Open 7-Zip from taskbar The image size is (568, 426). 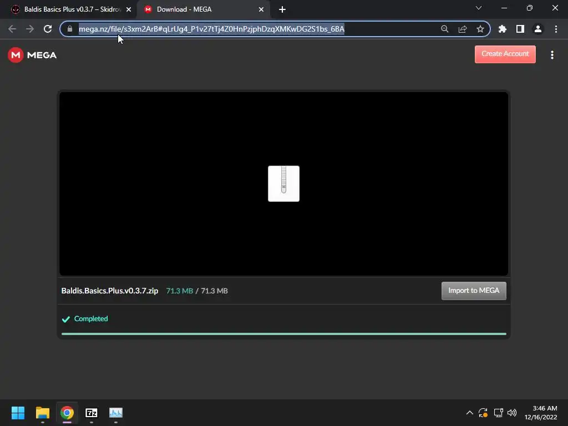tap(92, 413)
